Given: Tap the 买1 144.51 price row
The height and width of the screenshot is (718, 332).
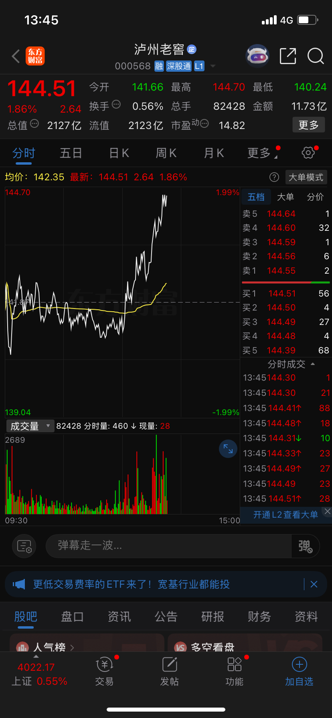Looking at the screenshot, I should [285, 294].
